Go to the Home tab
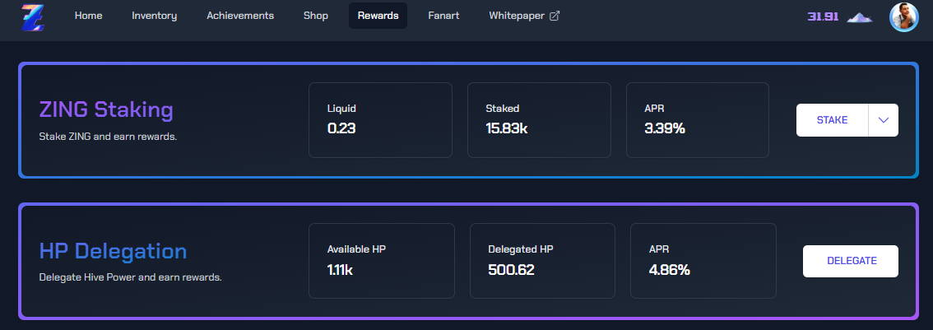The image size is (933, 330). tap(89, 16)
